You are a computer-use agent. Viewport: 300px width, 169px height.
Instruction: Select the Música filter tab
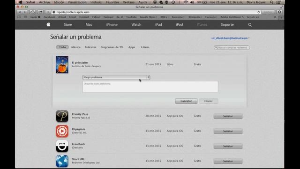(x=76, y=47)
